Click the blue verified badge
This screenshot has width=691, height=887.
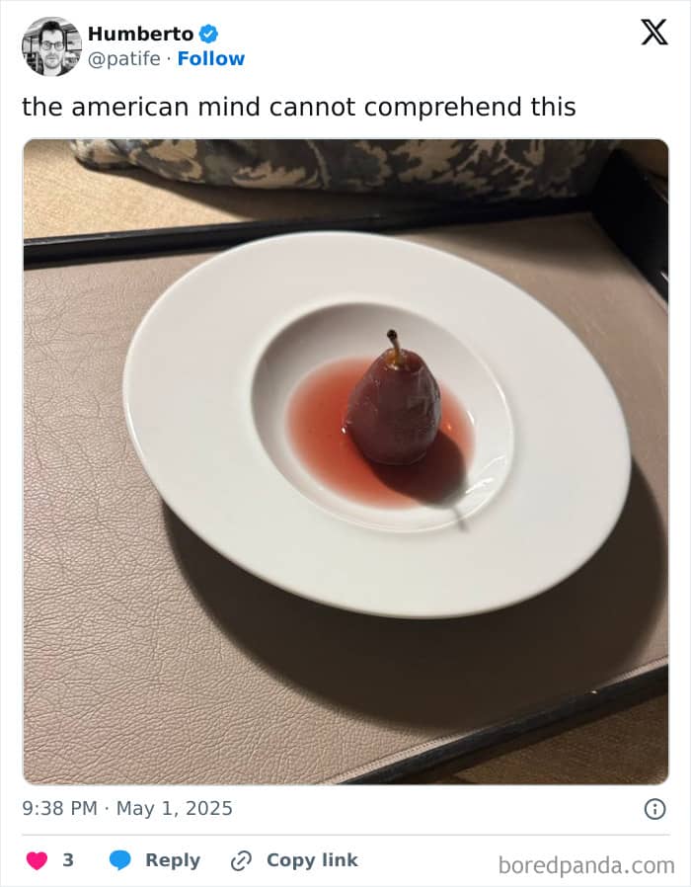(208, 34)
